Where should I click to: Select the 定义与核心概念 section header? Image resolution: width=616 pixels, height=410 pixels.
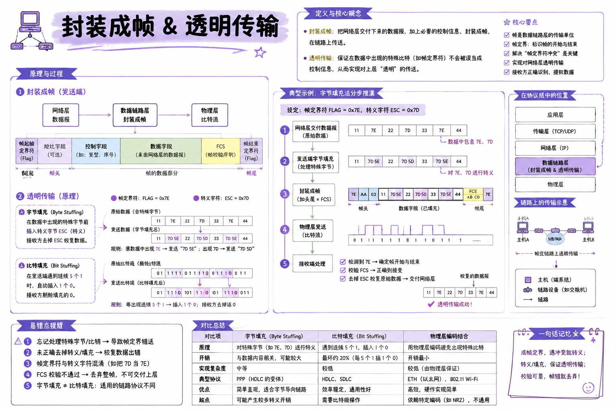[x=338, y=13]
